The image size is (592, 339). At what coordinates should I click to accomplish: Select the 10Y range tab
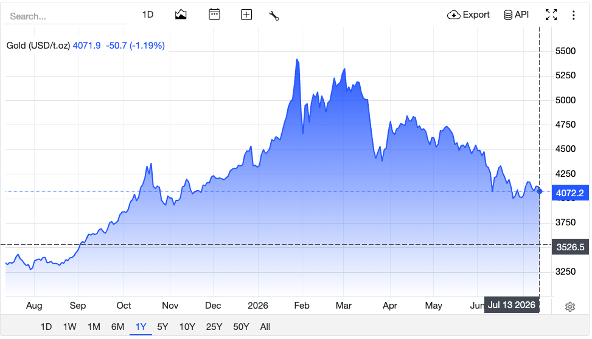187,327
